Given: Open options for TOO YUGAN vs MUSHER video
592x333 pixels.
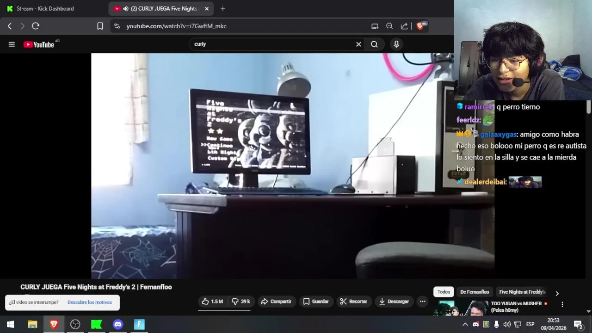Looking at the screenshot, I should (x=562, y=304).
